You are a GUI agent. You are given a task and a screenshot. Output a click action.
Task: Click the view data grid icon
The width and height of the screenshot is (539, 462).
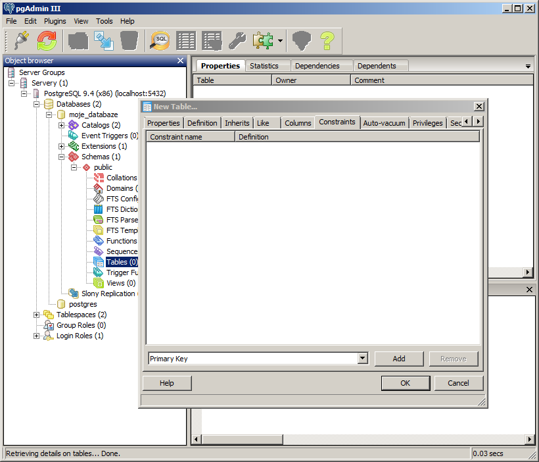coord(186,41)
